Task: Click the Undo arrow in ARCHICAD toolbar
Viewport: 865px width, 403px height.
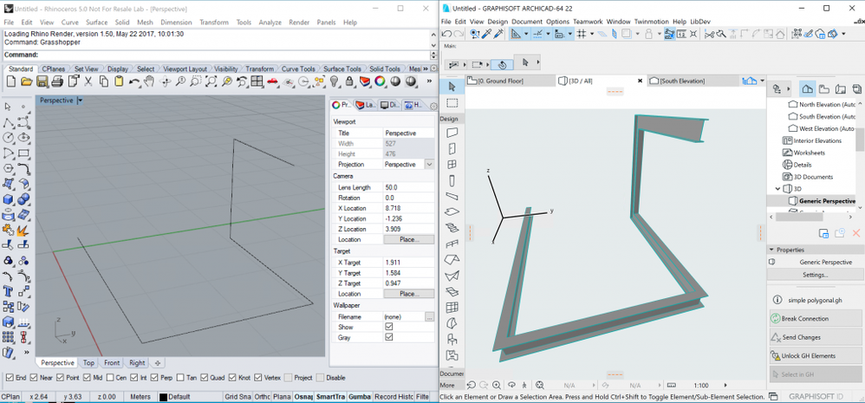Action: click(446, 34)
